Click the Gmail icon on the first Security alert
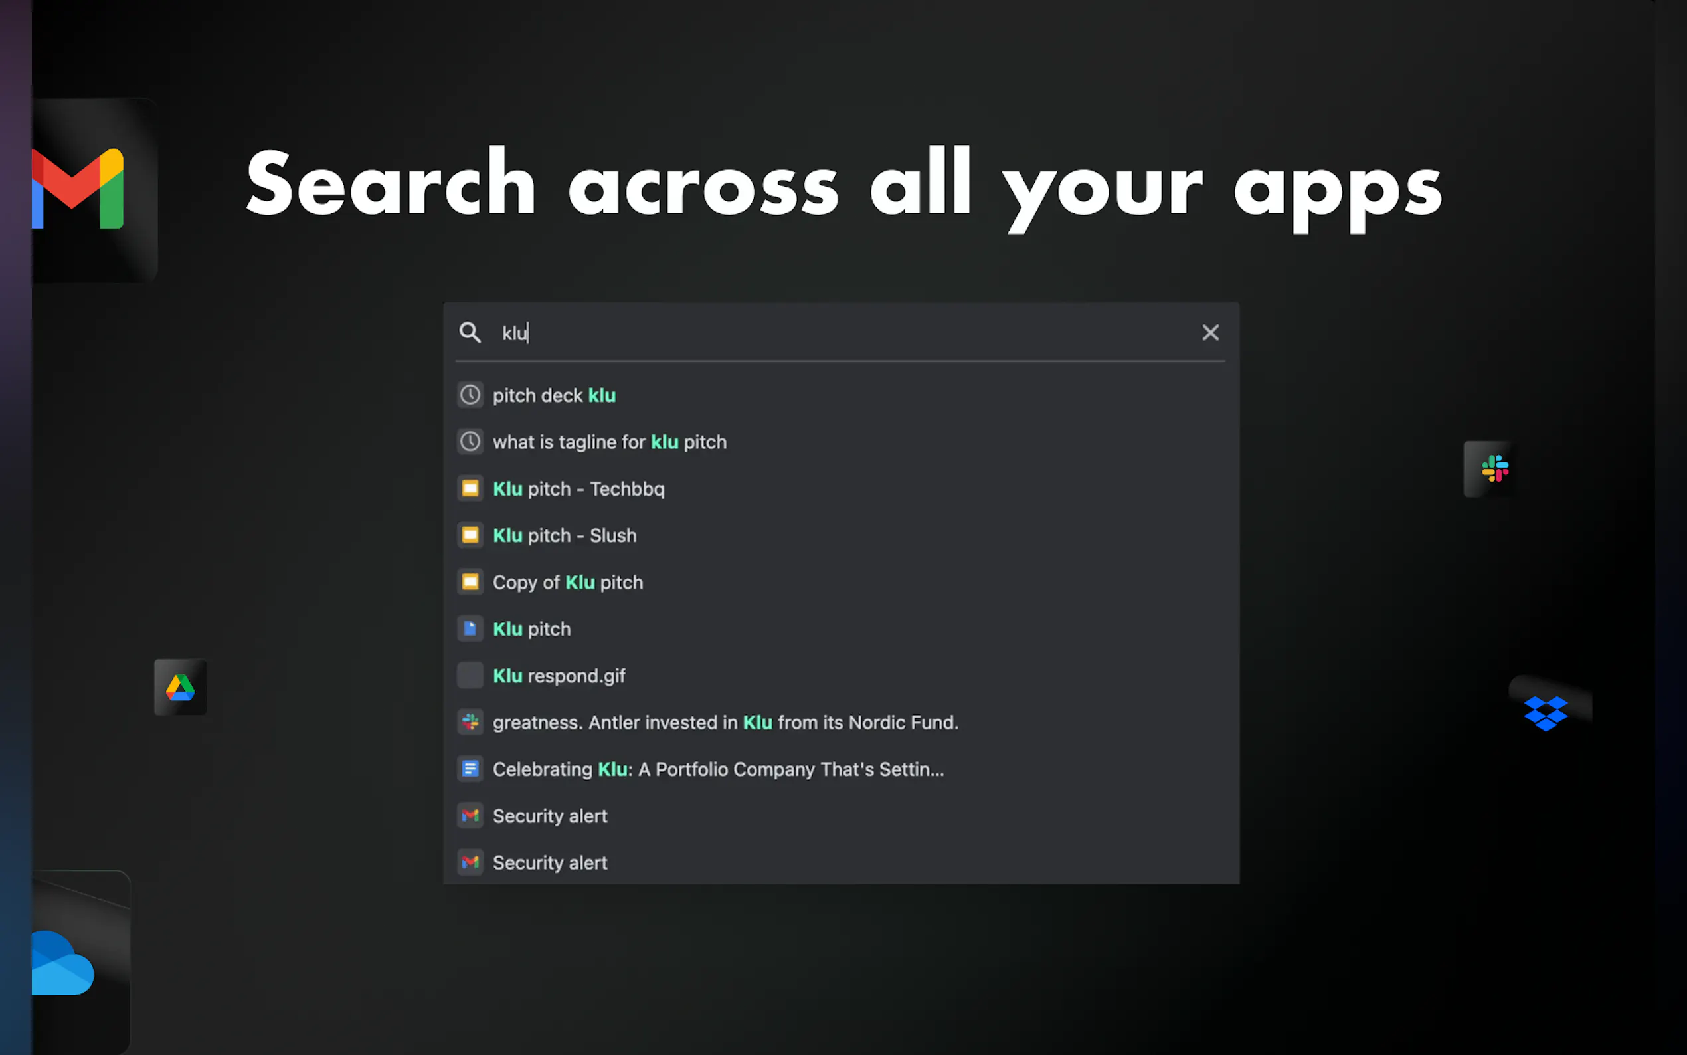Screen dimensions: 1687x1055 [x=470, y=815]
